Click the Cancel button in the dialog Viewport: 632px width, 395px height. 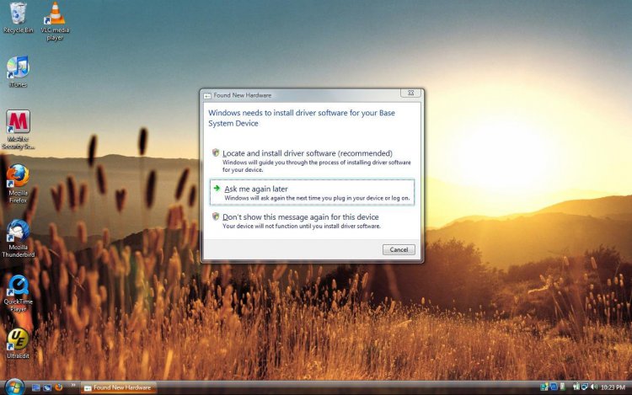pyautogui.click(x=399, y=249)
